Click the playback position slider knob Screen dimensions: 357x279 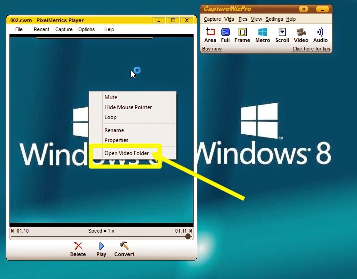188,237
